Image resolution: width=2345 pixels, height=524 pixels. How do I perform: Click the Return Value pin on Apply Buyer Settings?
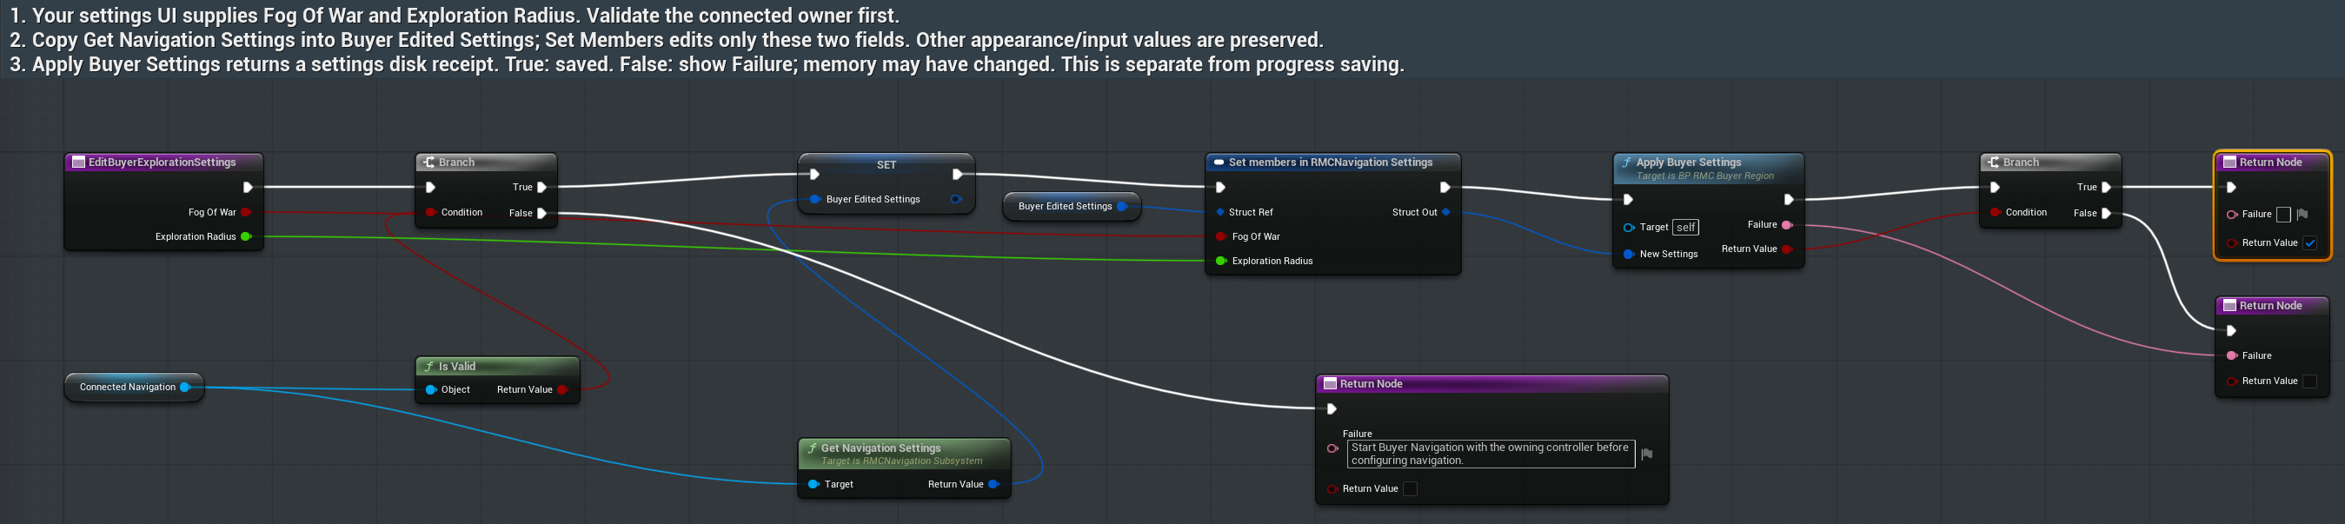[x=1787, y=249]
